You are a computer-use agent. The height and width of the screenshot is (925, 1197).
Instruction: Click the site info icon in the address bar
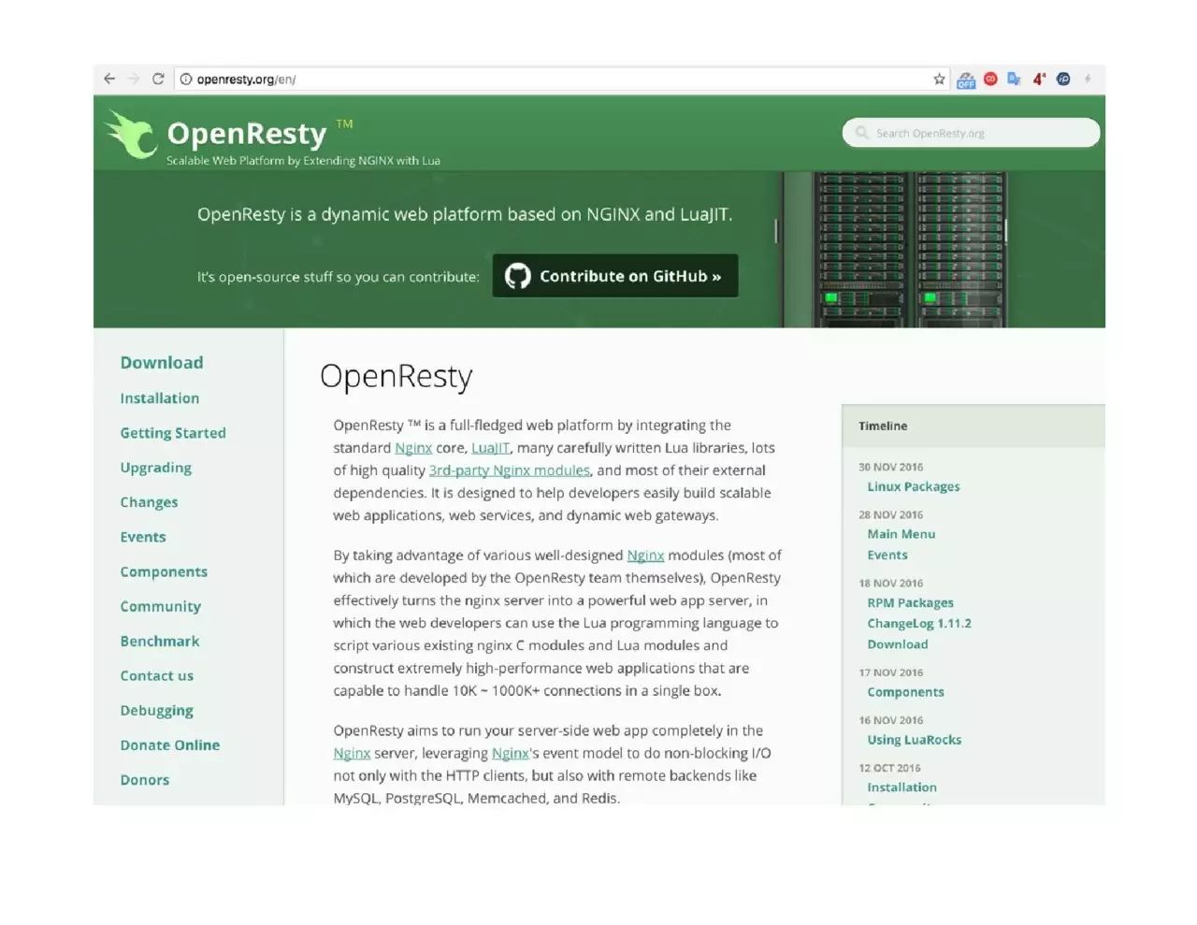[x=186, y=79]
